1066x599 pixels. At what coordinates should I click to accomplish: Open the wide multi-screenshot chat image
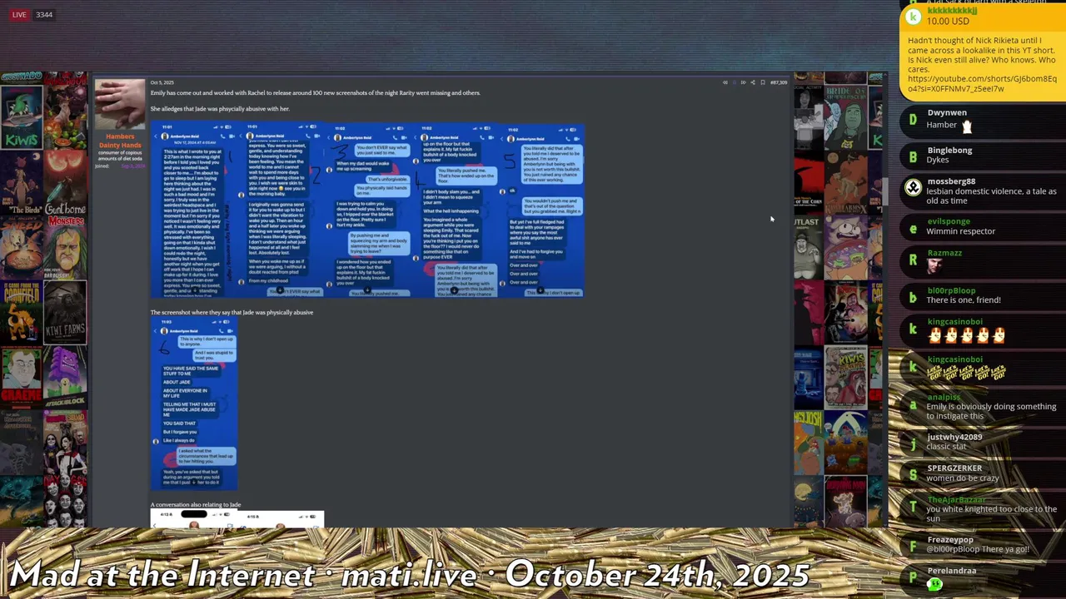point(366,210)
